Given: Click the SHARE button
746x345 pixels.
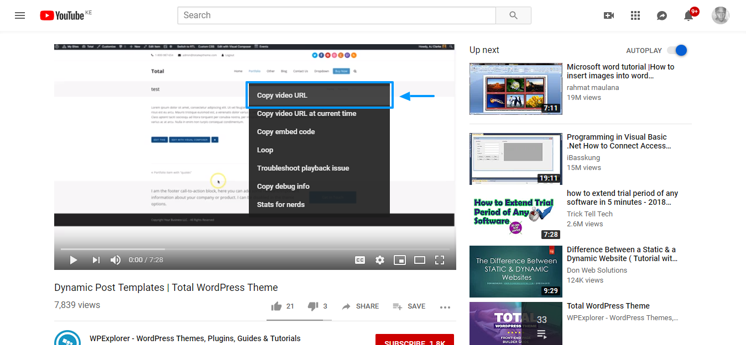Looking at the screenshot, I should pos(361,306).
